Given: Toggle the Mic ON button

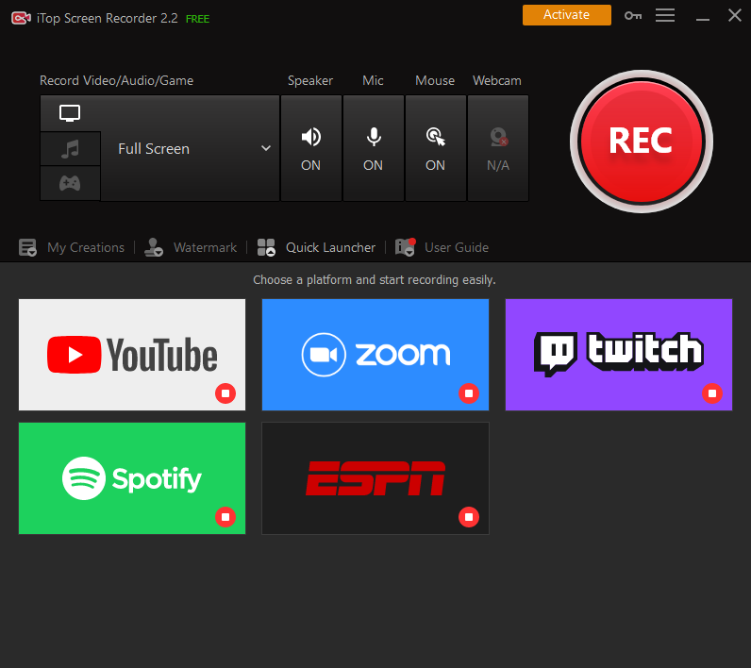Looking at the screenshot, I should click(373, 148).
